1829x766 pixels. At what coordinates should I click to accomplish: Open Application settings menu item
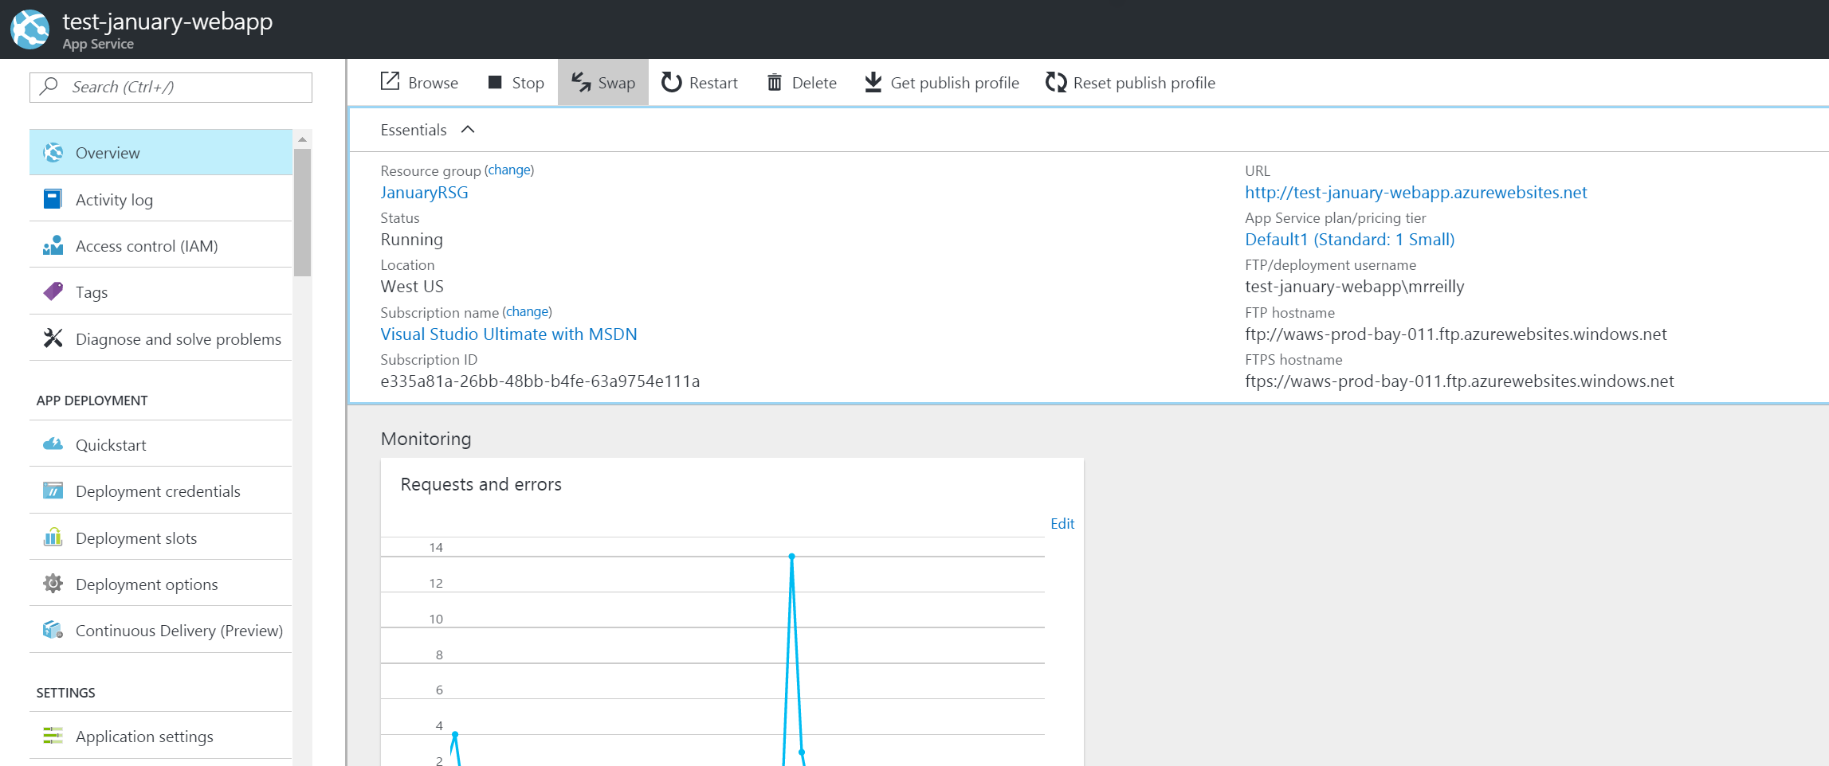click(x=161, y=736)
